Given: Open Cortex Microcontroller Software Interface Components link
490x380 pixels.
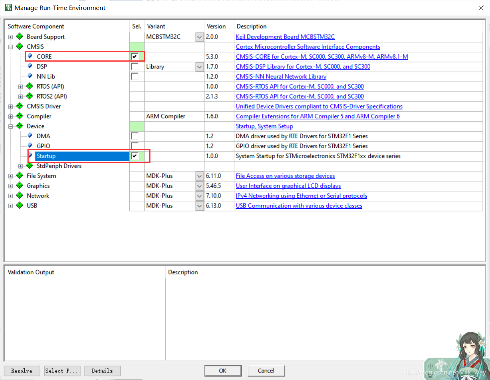Looking at the screenshot, I should (x=308, y=47).
